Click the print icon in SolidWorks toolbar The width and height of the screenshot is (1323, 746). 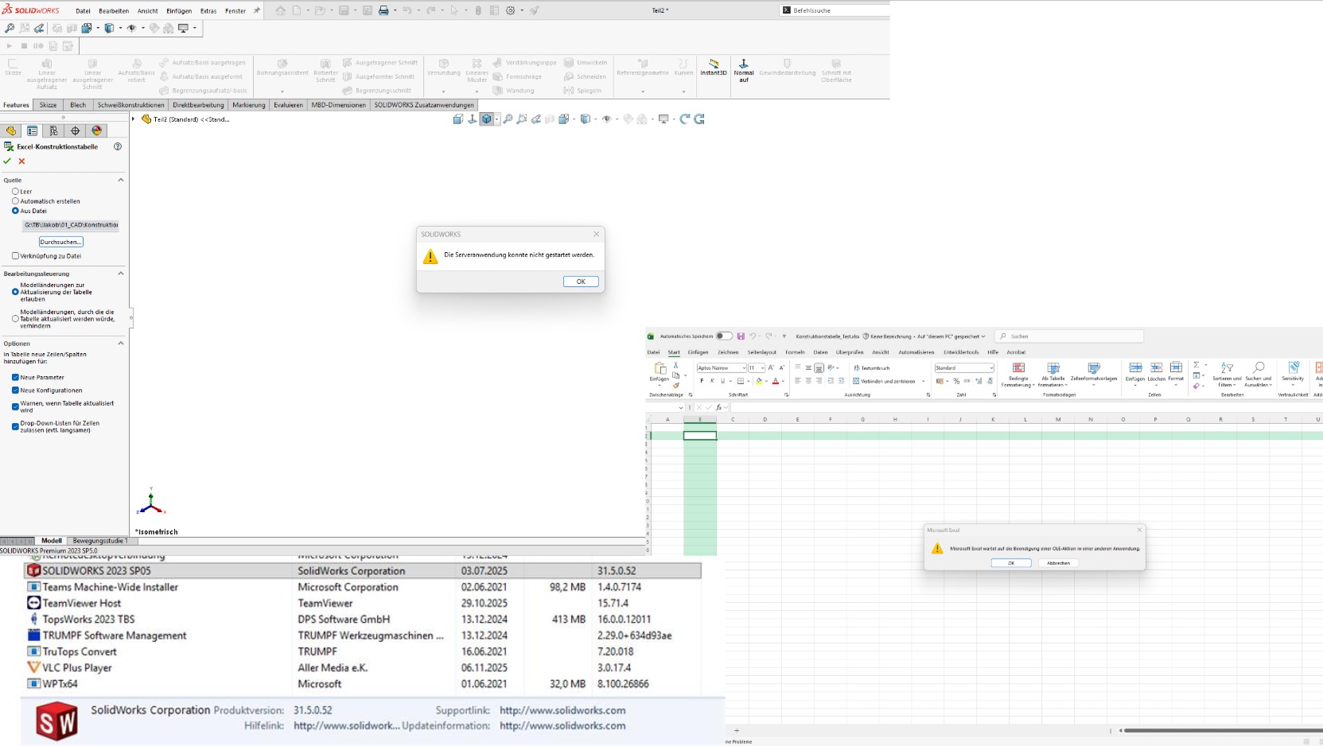383,10
